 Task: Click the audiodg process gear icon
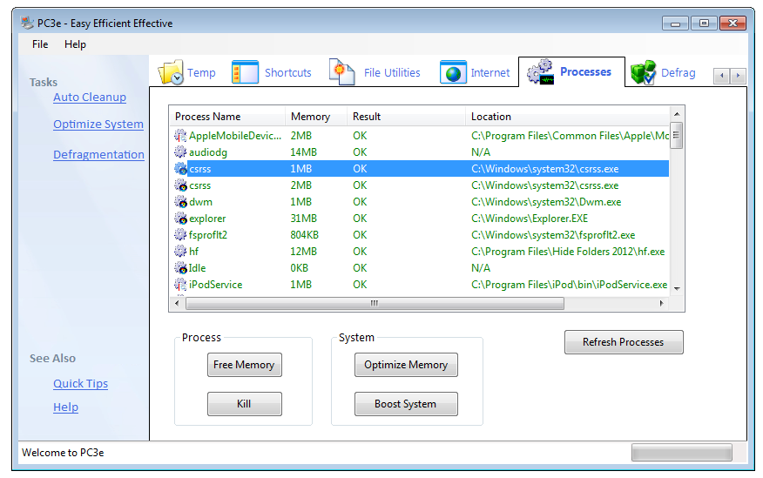[x=180, y=152]
